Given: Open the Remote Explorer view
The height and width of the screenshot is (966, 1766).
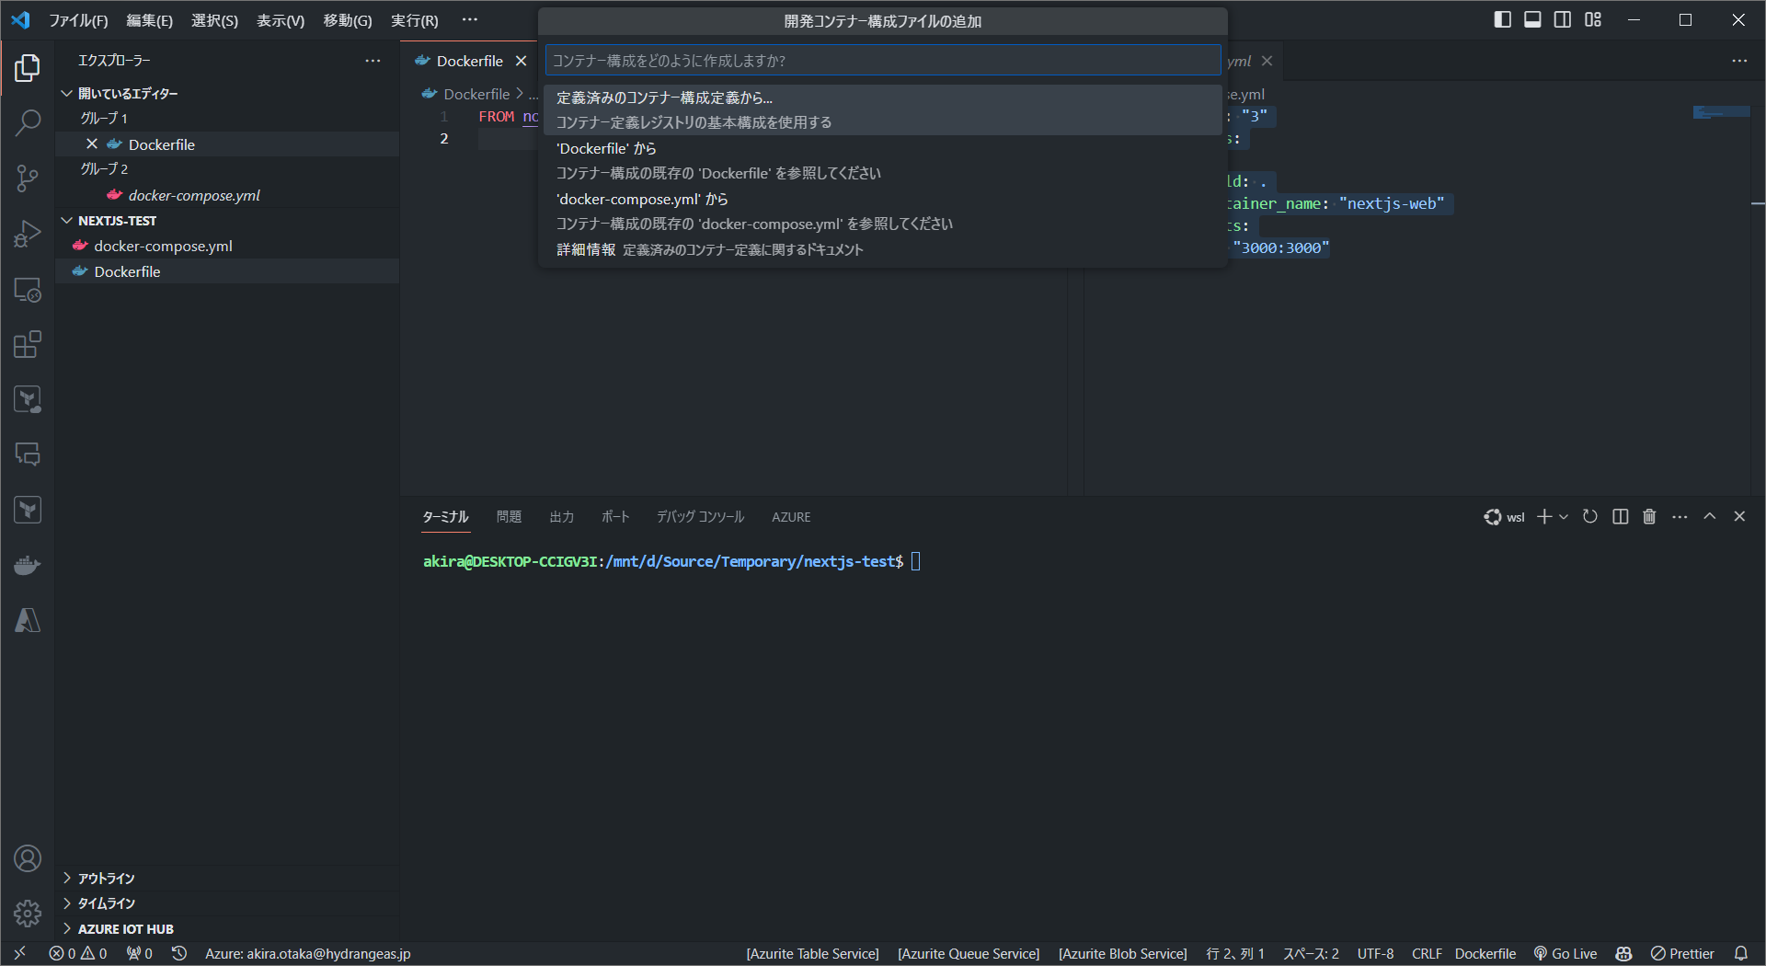Looking at the screenshot, I should [28, 290].
